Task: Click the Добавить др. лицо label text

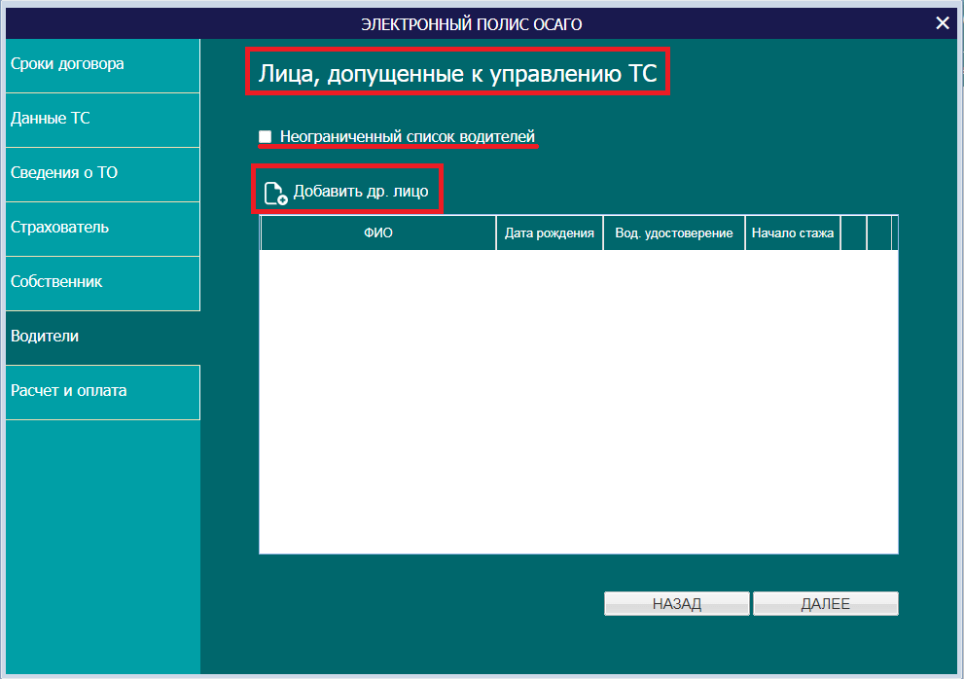Action: tap(361, 192)
